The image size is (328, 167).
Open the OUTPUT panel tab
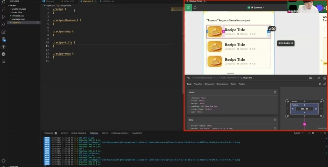coord(64,133)
